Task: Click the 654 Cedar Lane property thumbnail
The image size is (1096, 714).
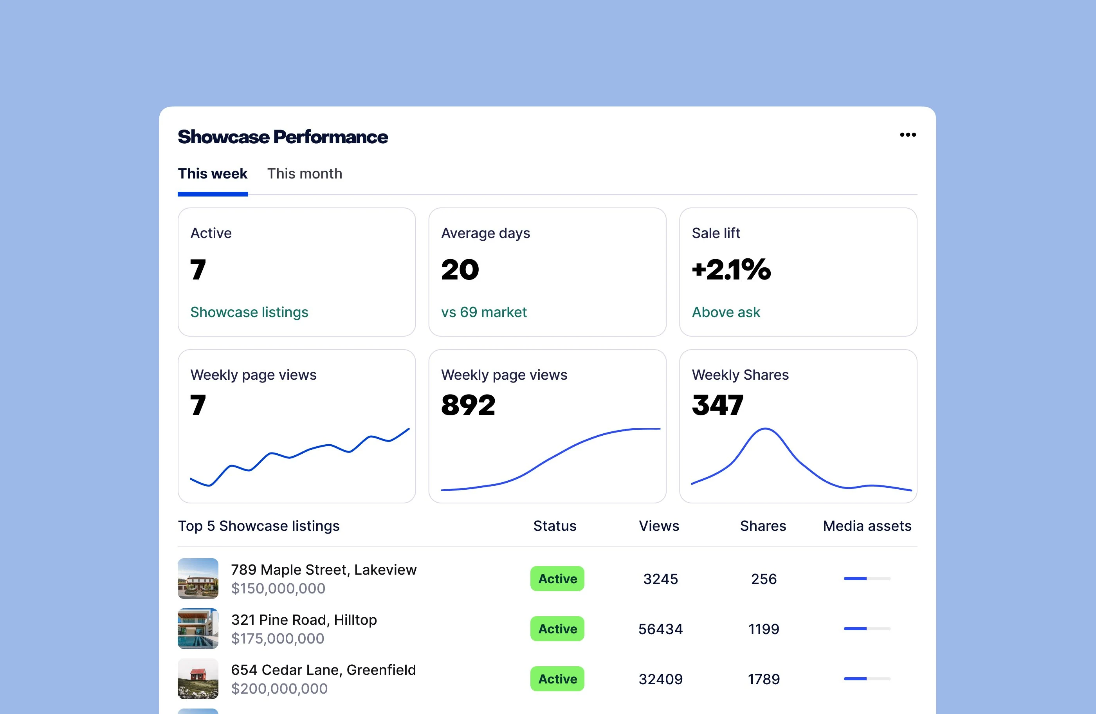Action: [x=198, y=679]
